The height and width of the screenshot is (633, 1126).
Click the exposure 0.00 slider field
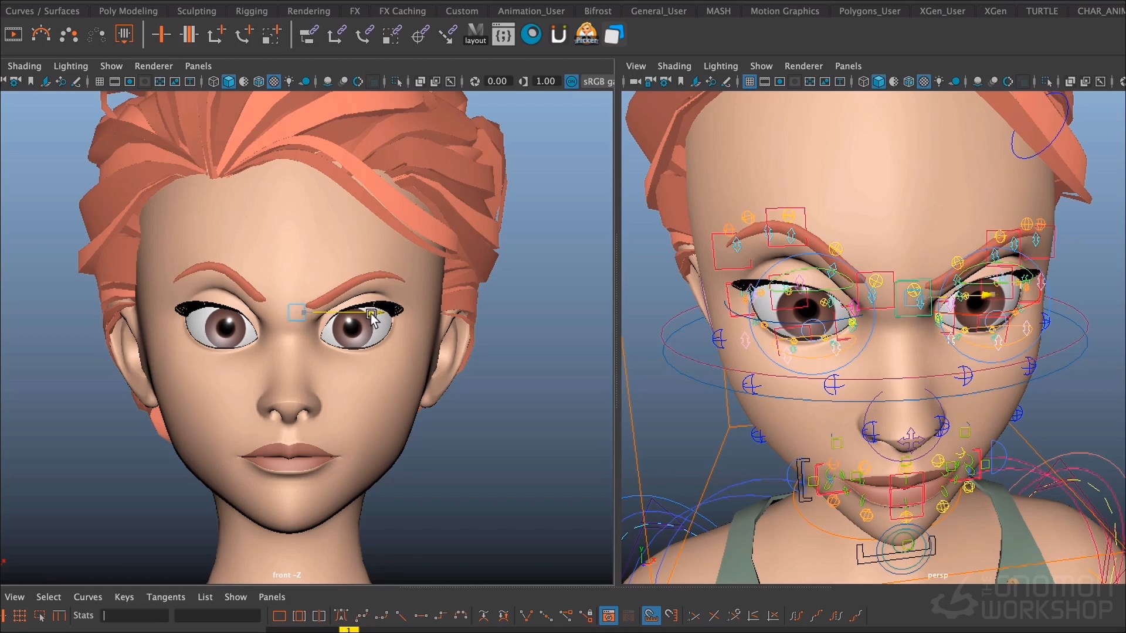coord(498,81)
